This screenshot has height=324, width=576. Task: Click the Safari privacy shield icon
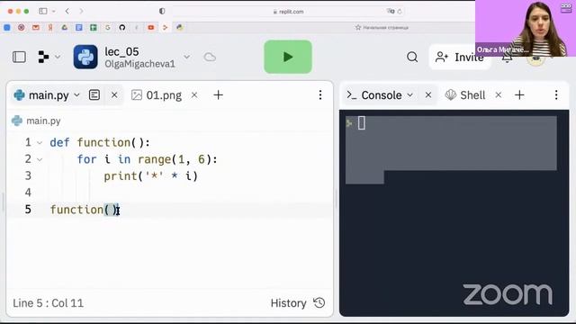pos(162,11)
